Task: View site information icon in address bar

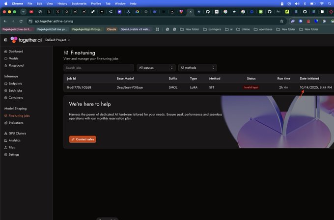Action: 30,21
